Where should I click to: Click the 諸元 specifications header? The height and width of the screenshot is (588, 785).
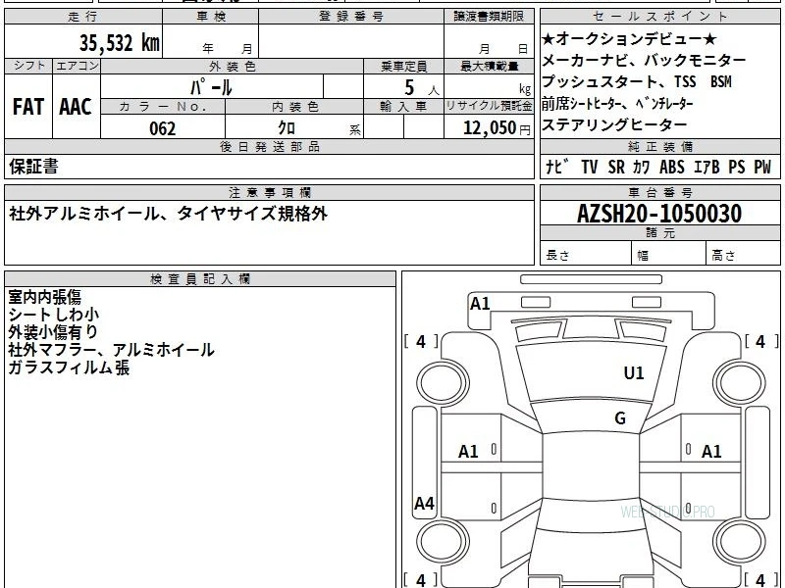(x=659, y=232)
